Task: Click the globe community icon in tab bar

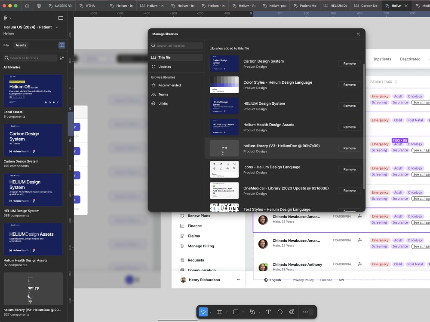Action: pyautogui.click(x=39, y=6)
